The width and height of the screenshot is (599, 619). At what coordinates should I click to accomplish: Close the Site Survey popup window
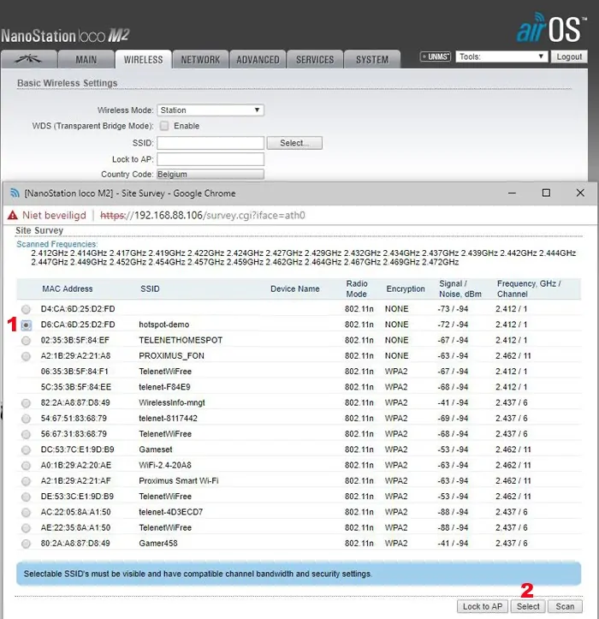[x=580, y=193]
